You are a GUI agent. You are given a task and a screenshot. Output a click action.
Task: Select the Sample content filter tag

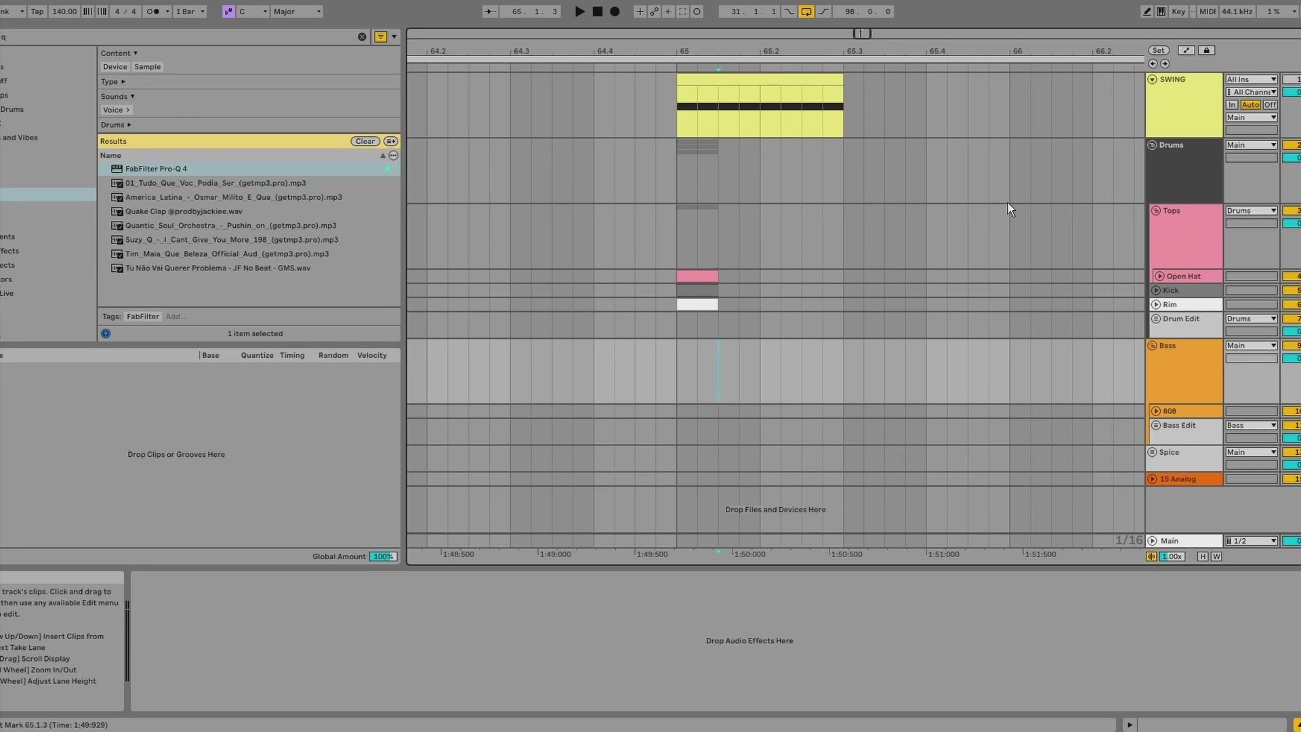[x=147, y=67]
